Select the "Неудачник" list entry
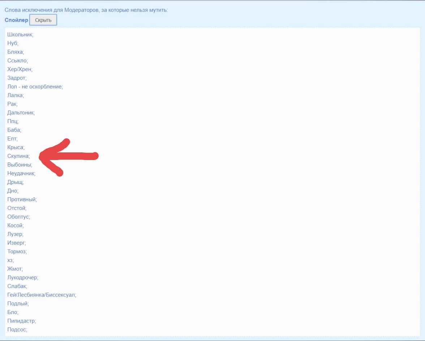Viewport: 425px width, 341px height. 21,173
